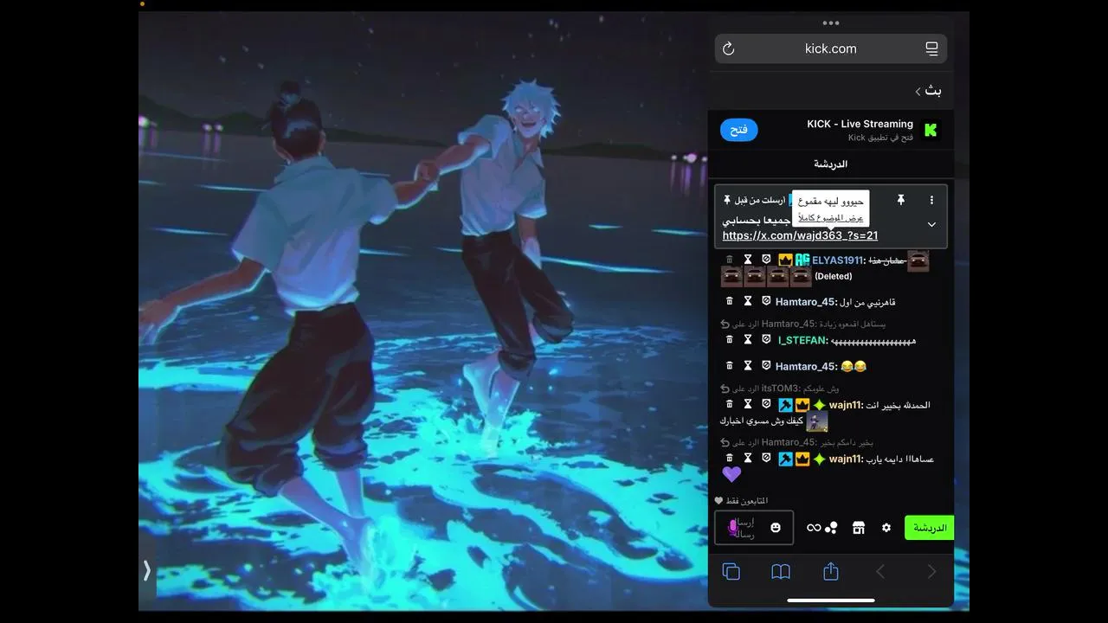1108x623 pixels.
Task: Delete wajn11's عساها دايمه يارب message
Action: (x=729, y=459)
